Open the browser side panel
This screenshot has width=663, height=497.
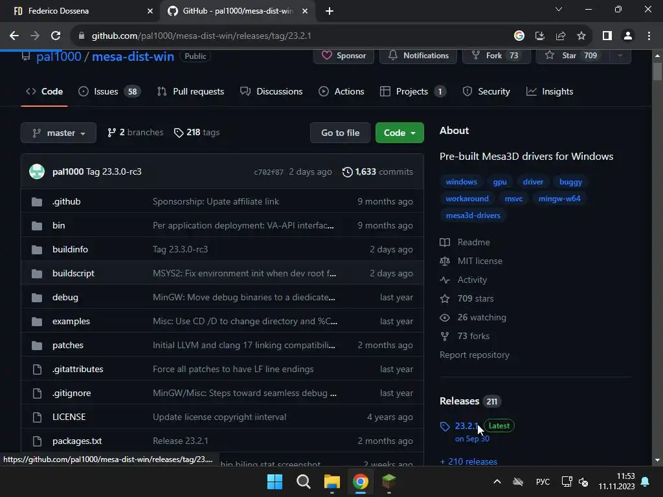607,36
